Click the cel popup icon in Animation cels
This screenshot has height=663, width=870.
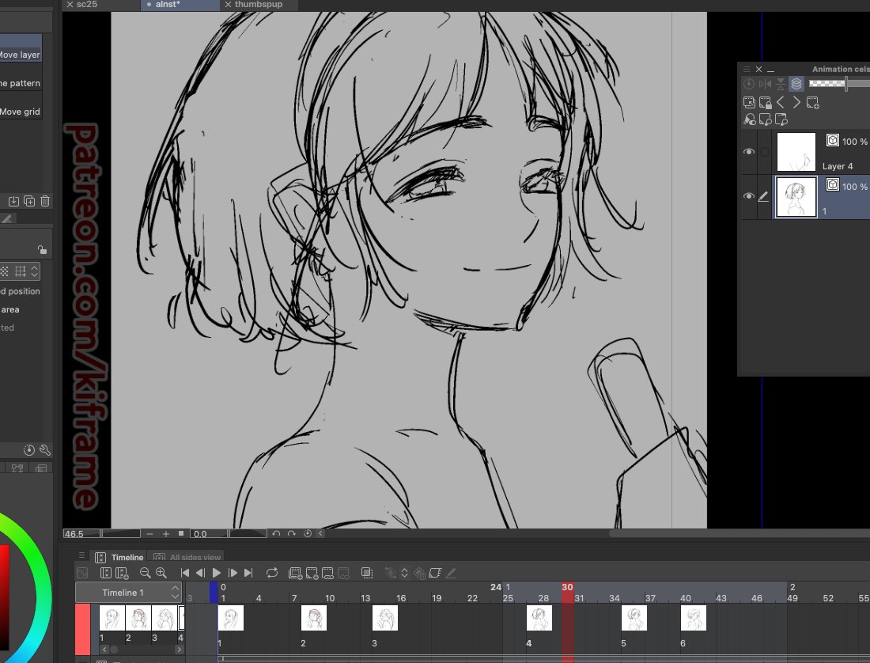749,102
